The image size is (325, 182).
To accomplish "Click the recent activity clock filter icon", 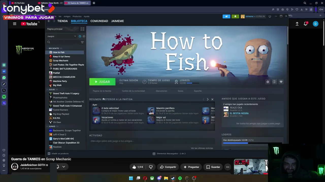I will [80, 36].
